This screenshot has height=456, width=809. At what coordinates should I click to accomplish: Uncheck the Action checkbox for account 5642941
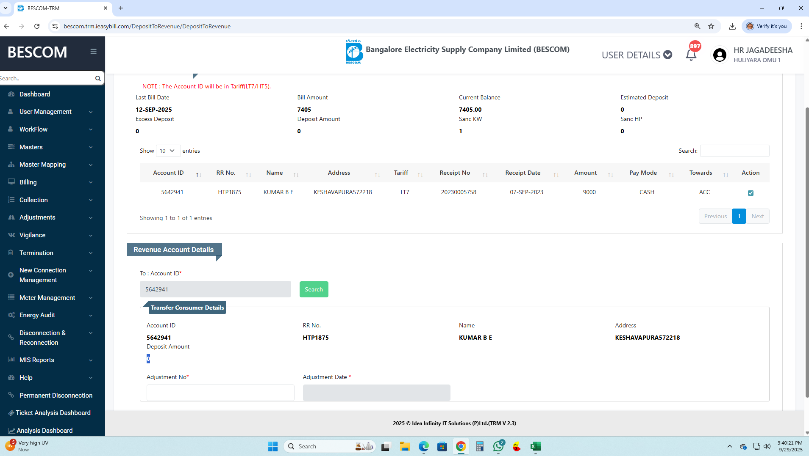(751, 193)
